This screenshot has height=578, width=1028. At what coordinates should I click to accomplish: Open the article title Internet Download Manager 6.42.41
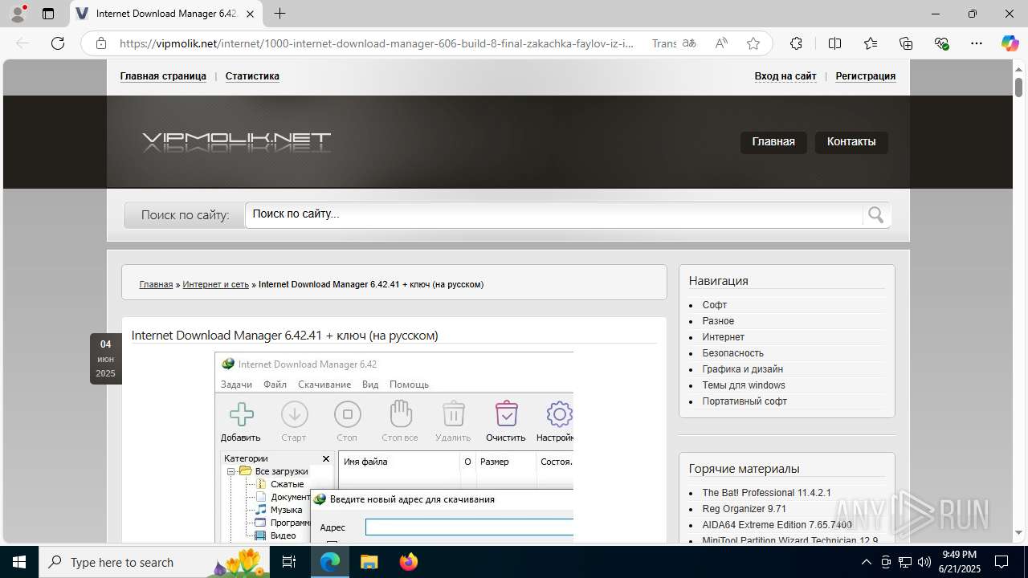[x=284, y=336]
